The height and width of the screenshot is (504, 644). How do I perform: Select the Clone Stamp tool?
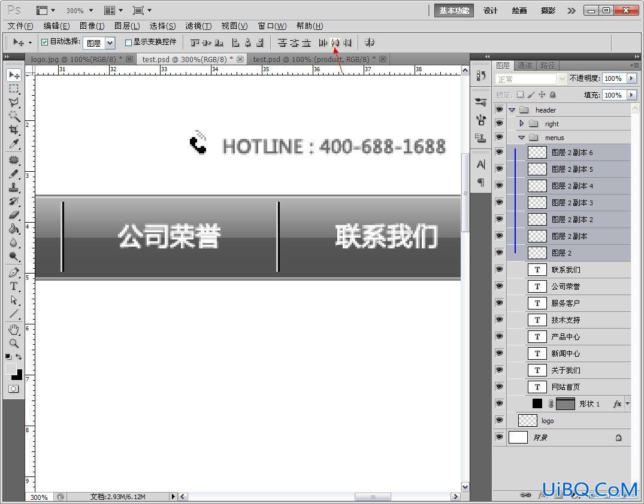[x=14, y=187]
